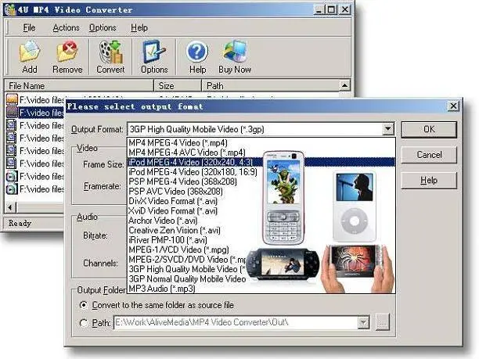Click the file list scroll up arrow
Image resolution: width=479 pixels, height=359 pixels.
(344, 85)
